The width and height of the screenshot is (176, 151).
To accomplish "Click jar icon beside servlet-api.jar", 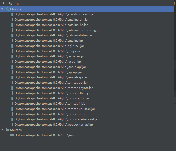I will click(12, 77).
